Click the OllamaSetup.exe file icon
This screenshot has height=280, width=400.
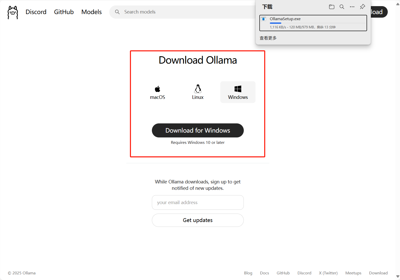[264, 19]
